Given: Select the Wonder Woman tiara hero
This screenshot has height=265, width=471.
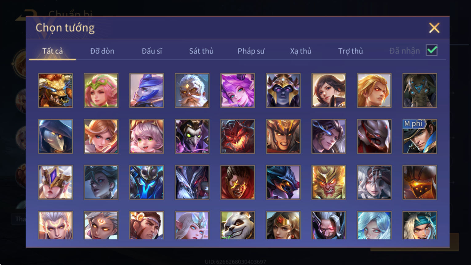Looking at the screenshot, I should point(283,225).
